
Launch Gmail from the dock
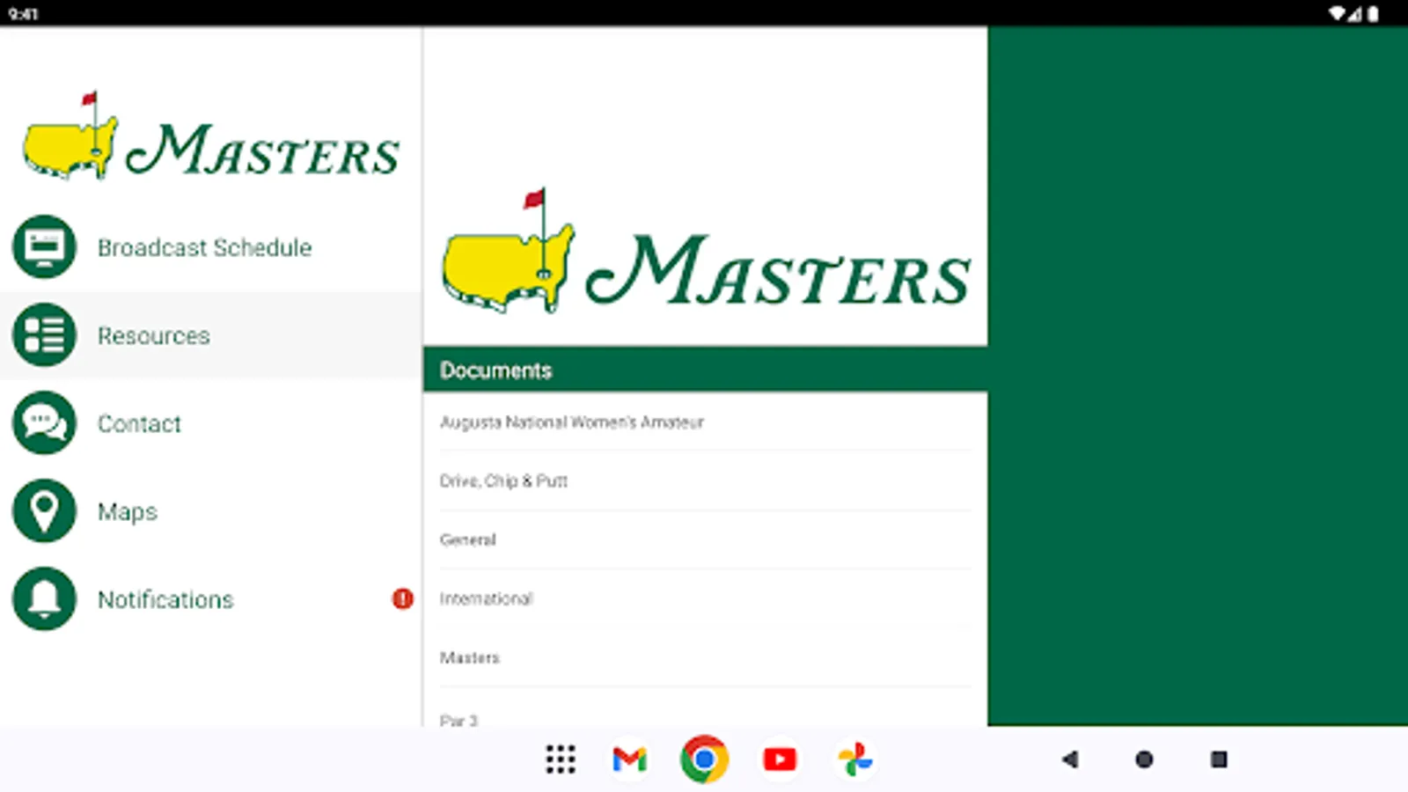(x=628, y=759)
